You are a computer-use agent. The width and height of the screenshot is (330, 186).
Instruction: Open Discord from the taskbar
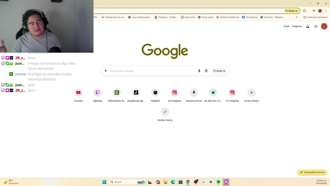pos(226,182)
